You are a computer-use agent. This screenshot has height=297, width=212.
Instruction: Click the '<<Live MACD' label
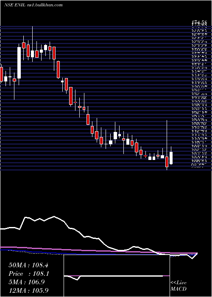tap(179, 286)
